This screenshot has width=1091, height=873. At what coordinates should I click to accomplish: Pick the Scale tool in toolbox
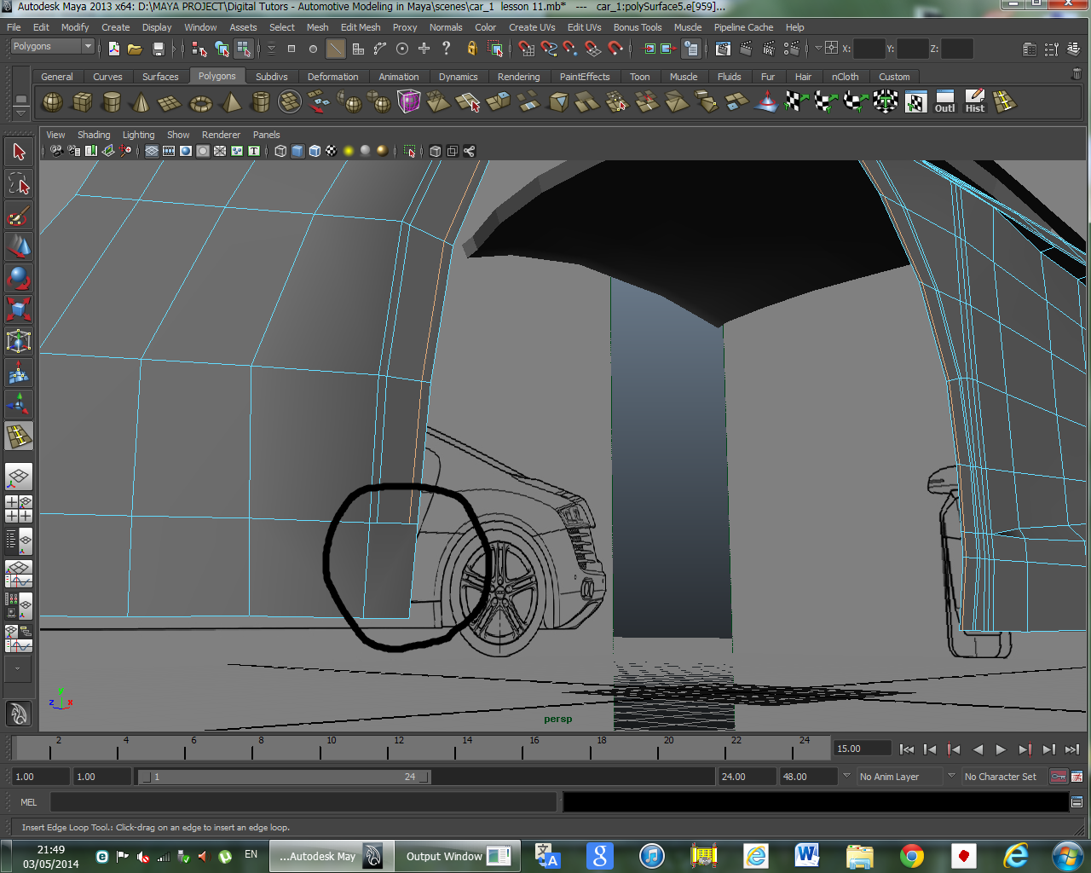coord(19,309)
